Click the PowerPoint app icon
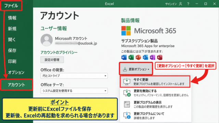The height and width of the screenshot is (123, 219). tap(138, 57)
